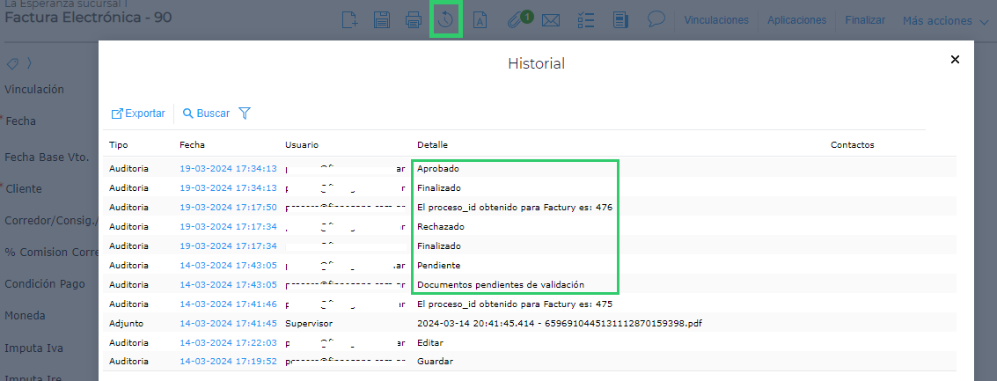This screenshot has width=997, height=381.
Task: Click the 'Editar' detail cell
Action: coord(430,343)
